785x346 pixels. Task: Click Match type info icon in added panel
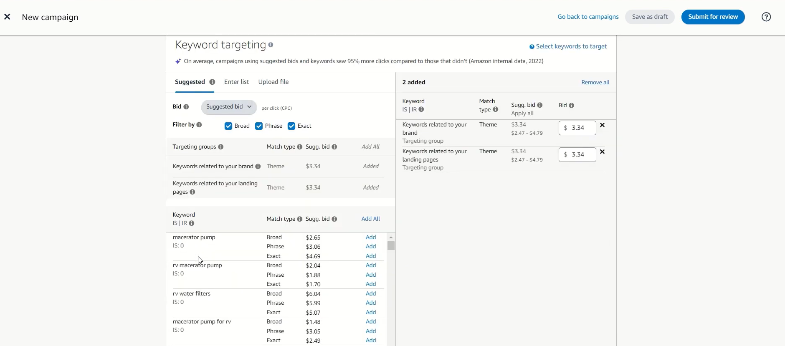click(496, 109)
